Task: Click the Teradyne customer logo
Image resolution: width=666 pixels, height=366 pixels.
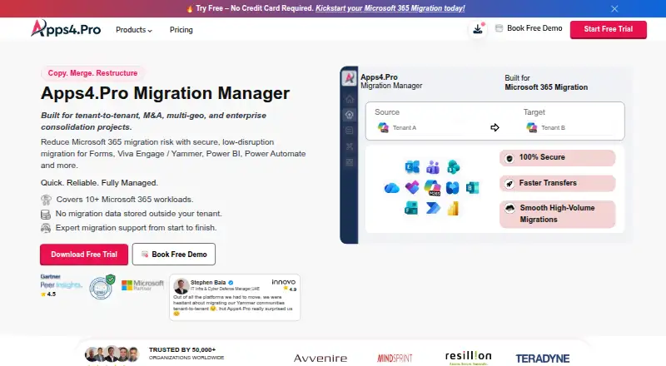Action: pyautogui.click(x=543, y=359)
